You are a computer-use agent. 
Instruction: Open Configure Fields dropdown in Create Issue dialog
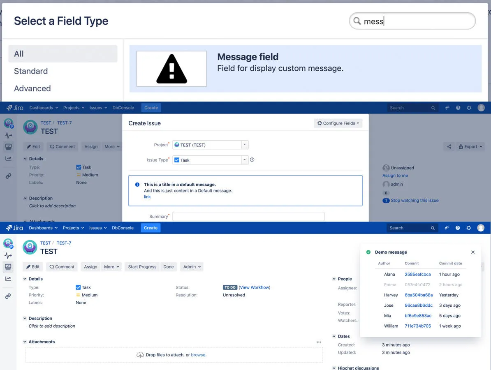tap(338, 123)
